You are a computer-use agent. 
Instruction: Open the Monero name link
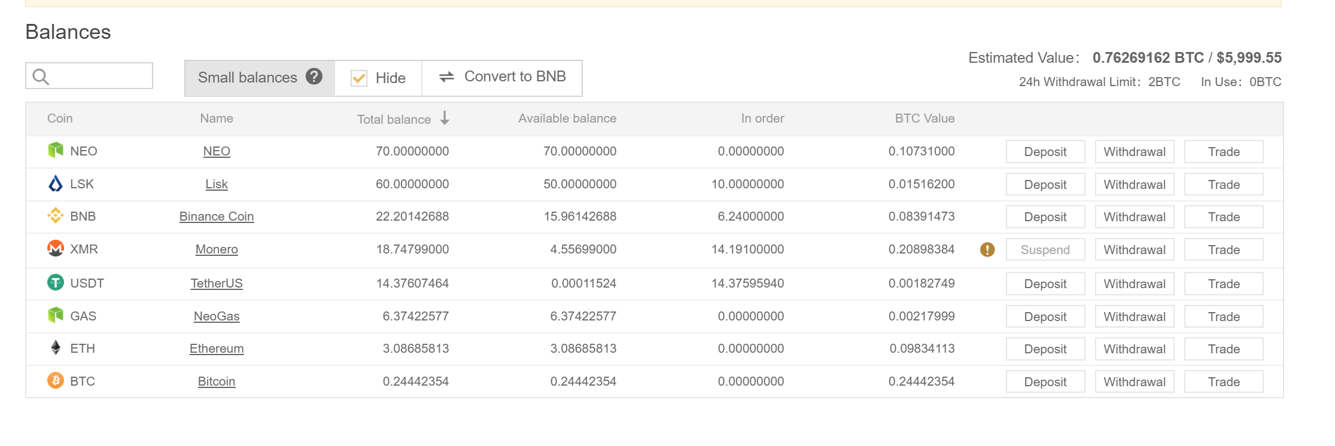tap(217, 249)
